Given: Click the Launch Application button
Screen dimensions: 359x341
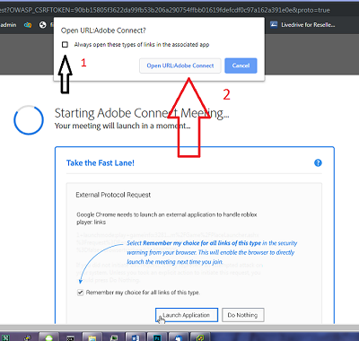Looking at the screenshot, I should 187,315.
